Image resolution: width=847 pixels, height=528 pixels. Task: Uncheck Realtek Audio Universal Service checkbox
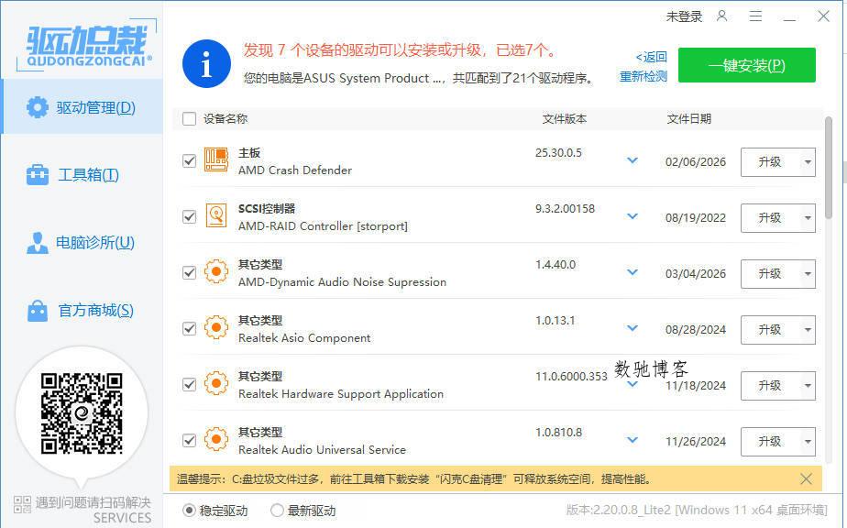tap(189, 440)
